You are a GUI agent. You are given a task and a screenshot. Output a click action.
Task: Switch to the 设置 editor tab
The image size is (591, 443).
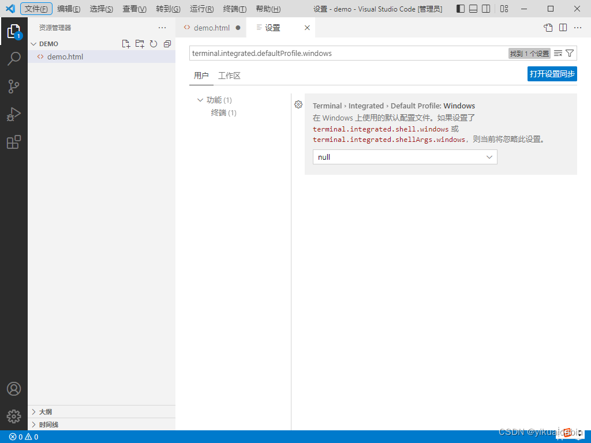[272, 28]
